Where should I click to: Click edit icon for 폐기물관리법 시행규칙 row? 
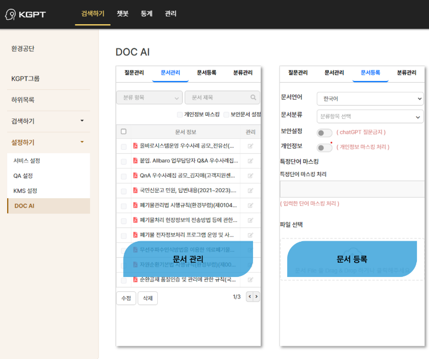[x=250, y=206]
